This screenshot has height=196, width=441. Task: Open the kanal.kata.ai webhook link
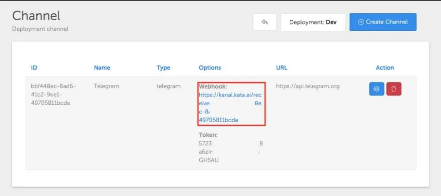tap(230, 107)
